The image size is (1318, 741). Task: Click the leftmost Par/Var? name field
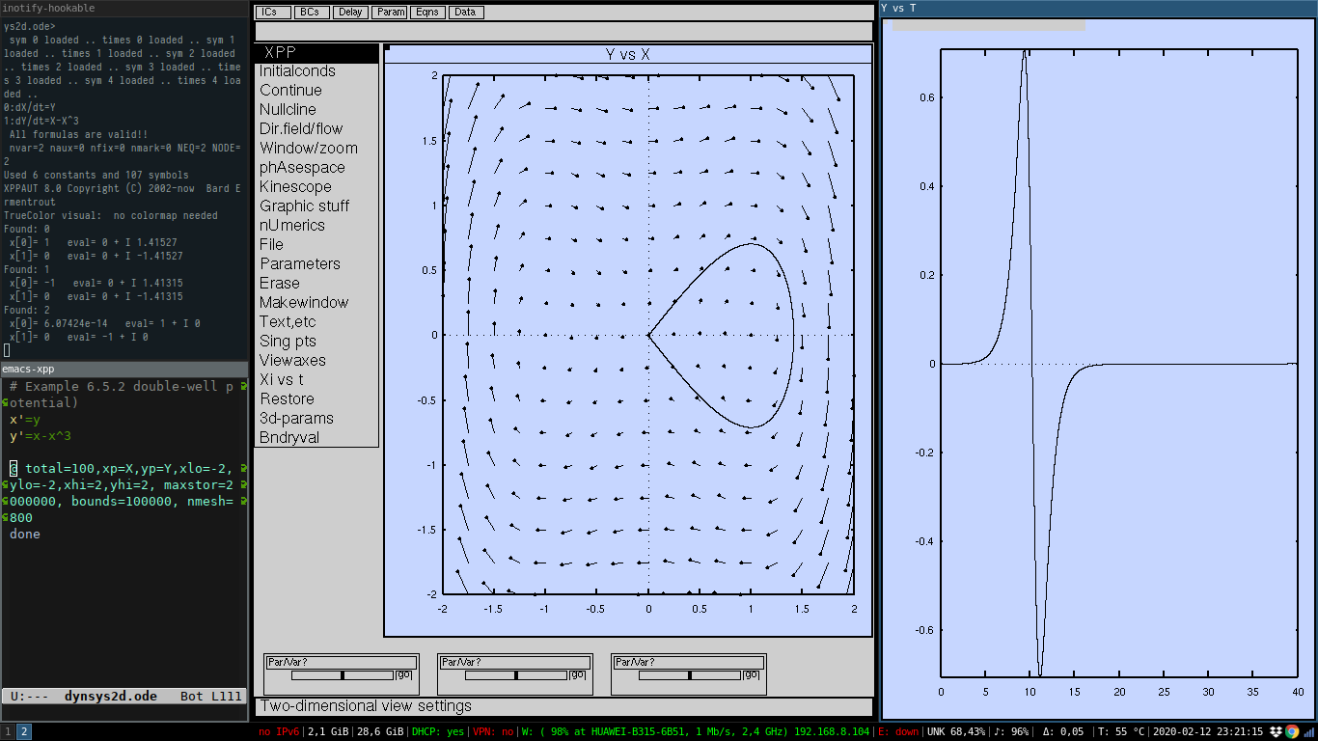(x=342, y=662)
